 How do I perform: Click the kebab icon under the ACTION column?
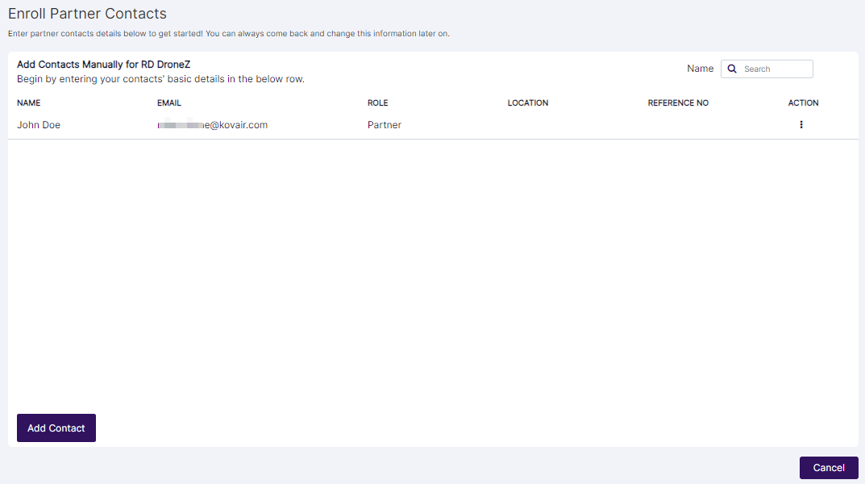(801, 125)
